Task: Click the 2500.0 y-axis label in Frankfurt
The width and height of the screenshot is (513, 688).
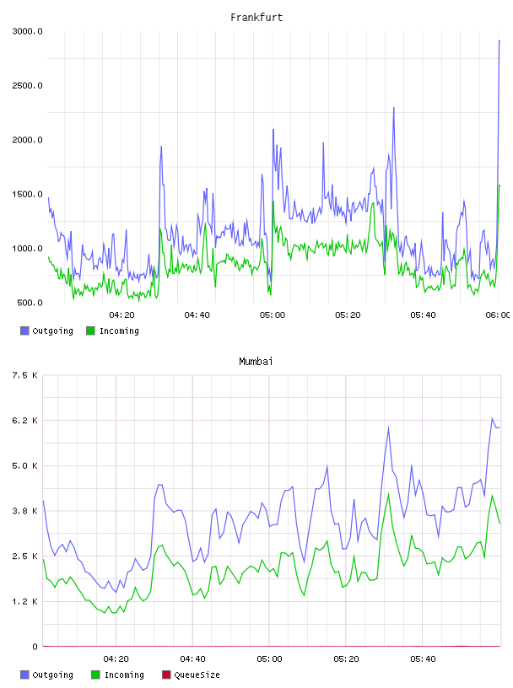Action: coord(27,85)
